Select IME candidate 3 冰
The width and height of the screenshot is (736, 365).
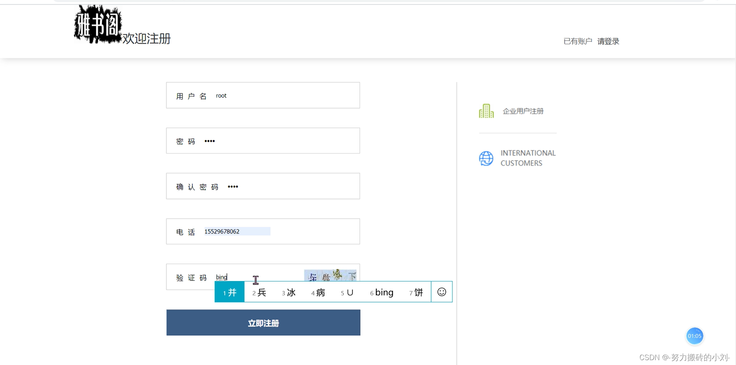coord(289,292)
